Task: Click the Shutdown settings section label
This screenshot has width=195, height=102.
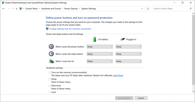Action: pyautogui.click(x=55, y=68)
